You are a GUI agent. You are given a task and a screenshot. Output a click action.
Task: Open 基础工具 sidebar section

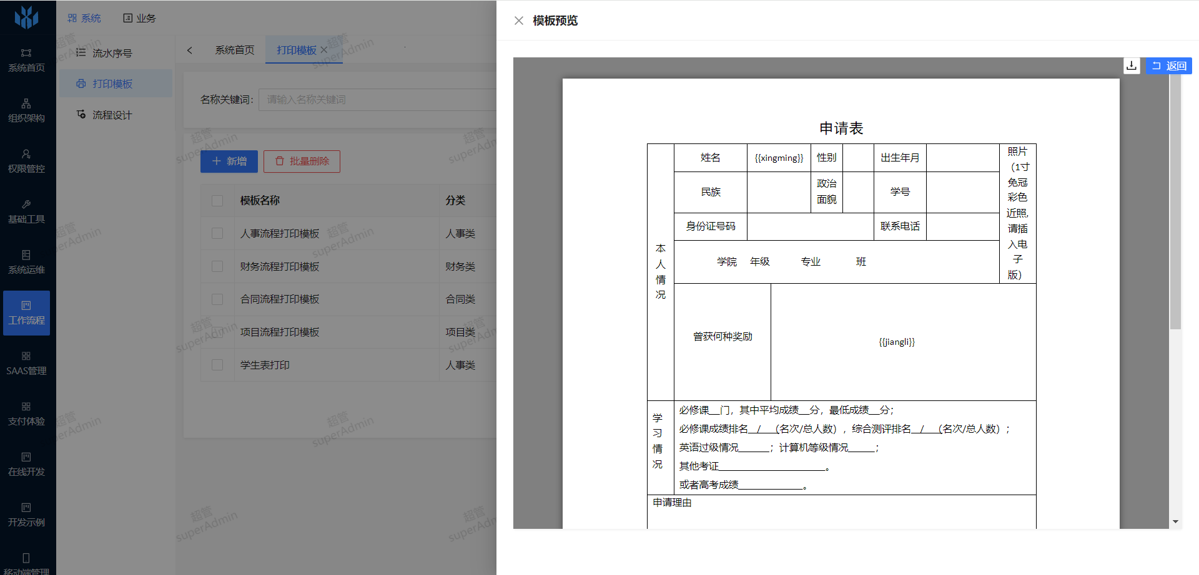click(x=26, y=212)
